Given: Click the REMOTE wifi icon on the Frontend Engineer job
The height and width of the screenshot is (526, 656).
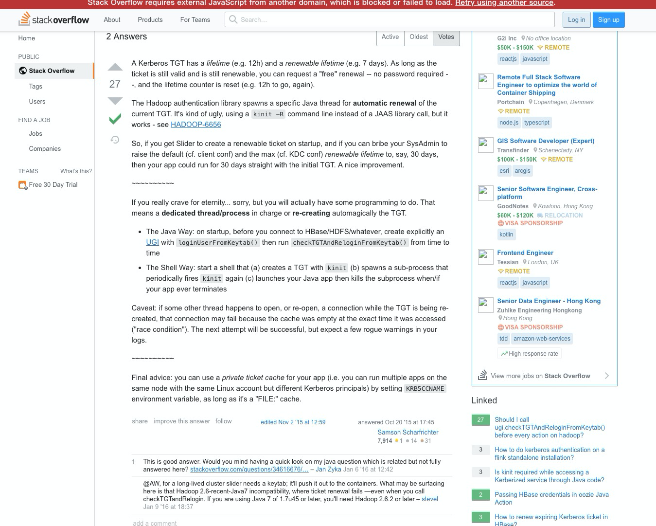Looking at the screenshot, I should pos(500,271).
